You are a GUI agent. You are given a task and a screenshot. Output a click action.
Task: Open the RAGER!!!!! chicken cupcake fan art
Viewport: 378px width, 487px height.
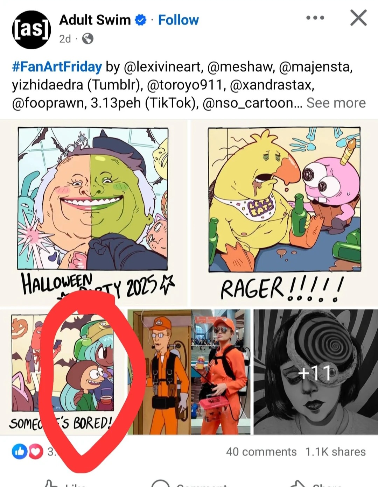tap(284, 213)
